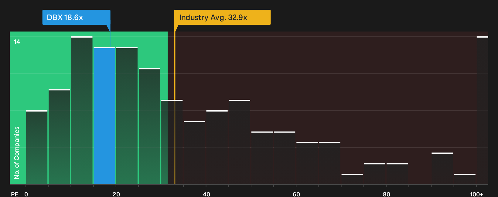Click the PE axis label
This screenshot has height=197, width=498.
[x=15, y=194]
